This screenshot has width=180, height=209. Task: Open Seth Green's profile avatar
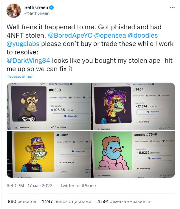click(14, 11)
